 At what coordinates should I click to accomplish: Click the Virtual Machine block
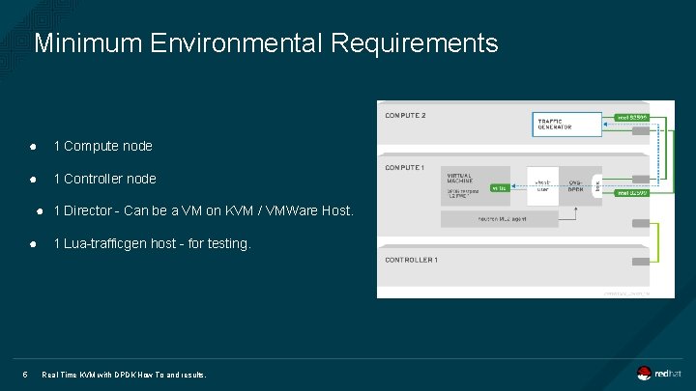pyautogui.click(x=476, y=185)
